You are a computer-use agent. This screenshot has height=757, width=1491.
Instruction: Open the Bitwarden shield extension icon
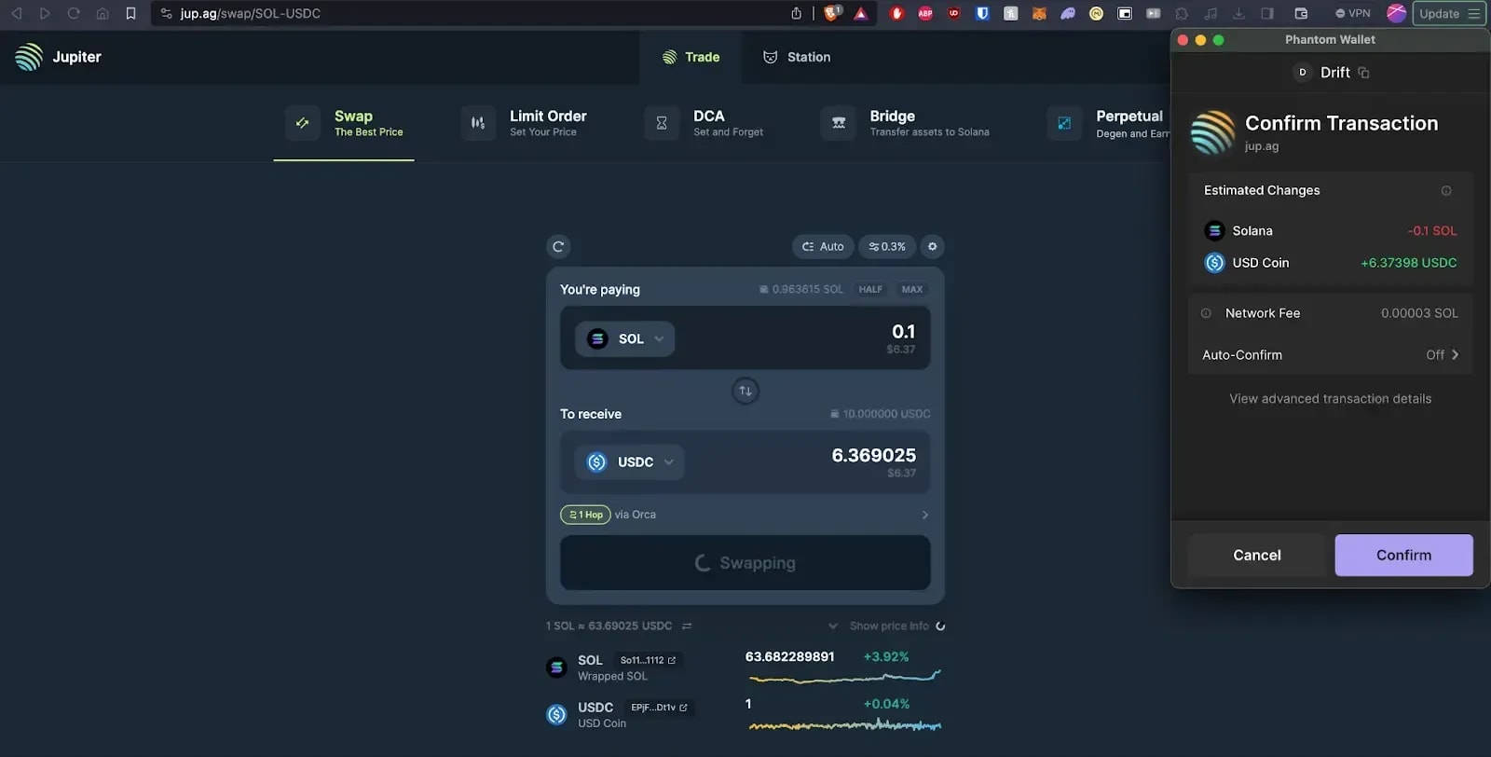click(982, 13)
